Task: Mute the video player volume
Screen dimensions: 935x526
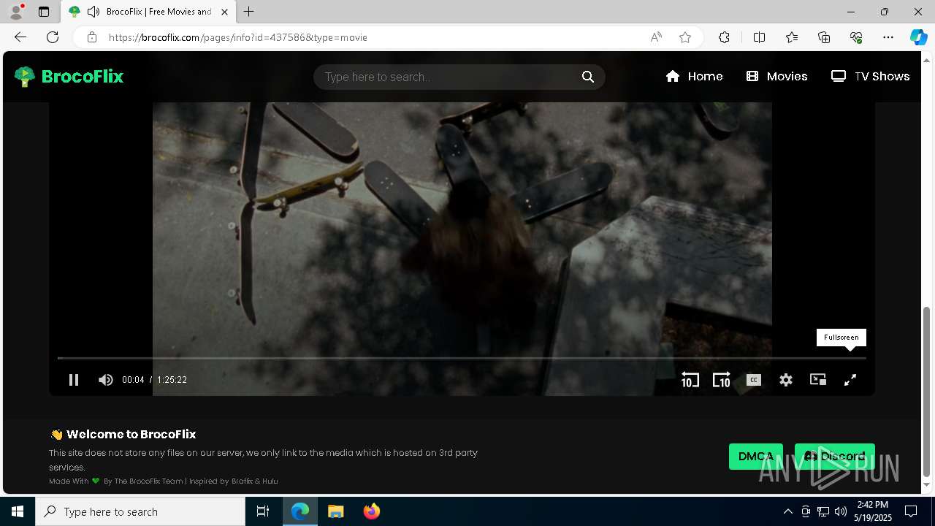Action: [106, 380]
